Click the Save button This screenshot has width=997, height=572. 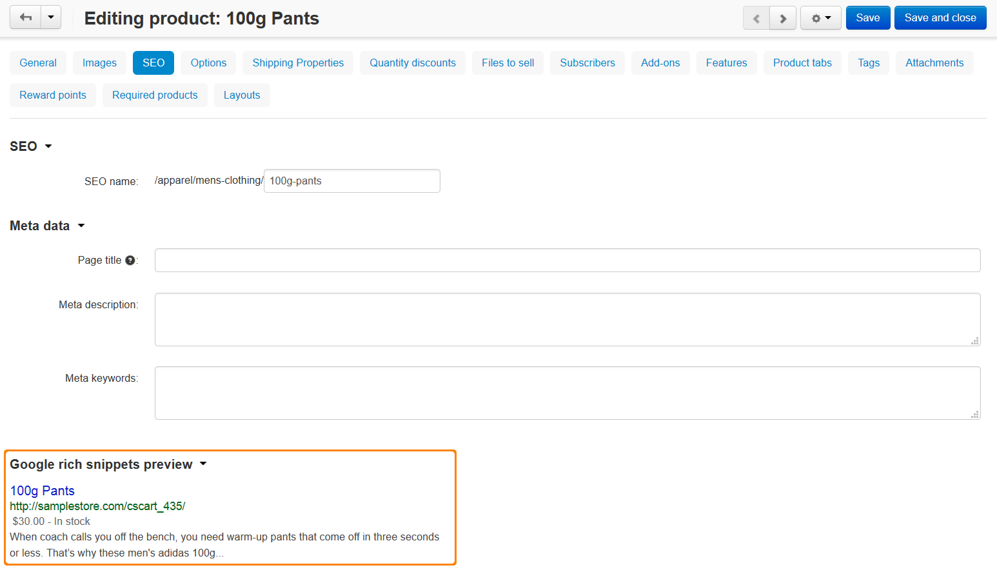(x=868, y=18)
